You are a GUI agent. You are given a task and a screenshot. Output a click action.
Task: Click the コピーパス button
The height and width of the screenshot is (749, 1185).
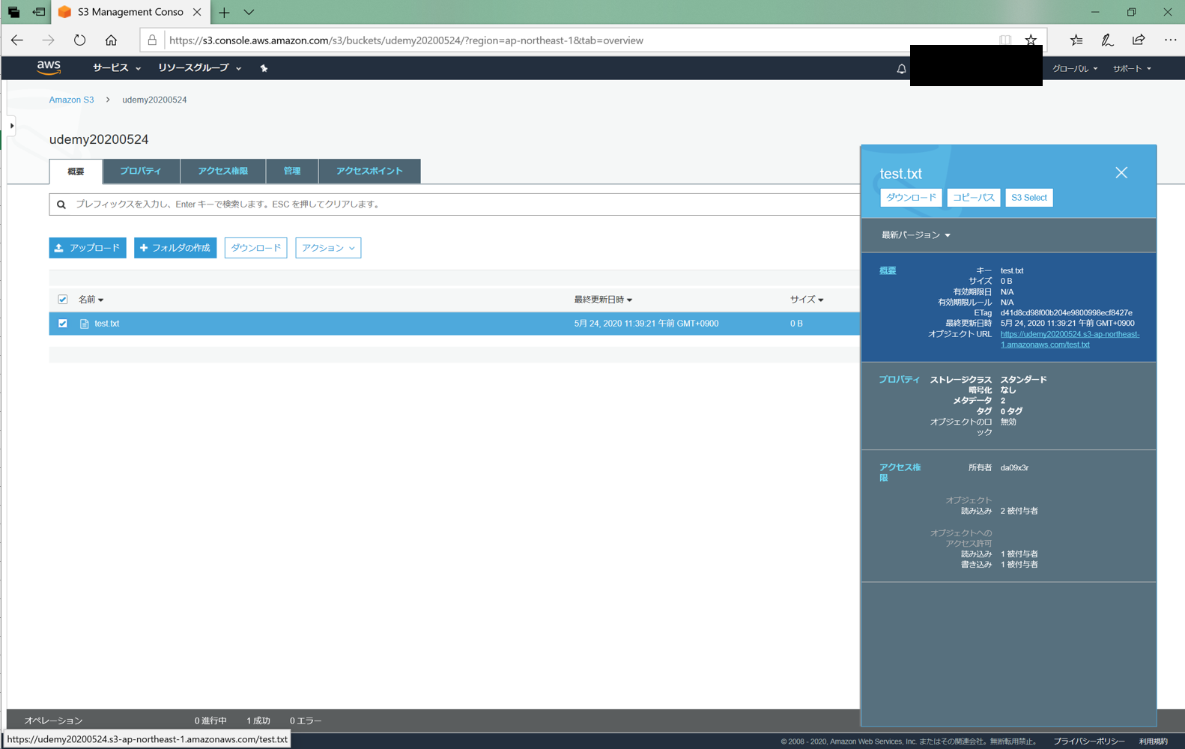coord(973,198)
